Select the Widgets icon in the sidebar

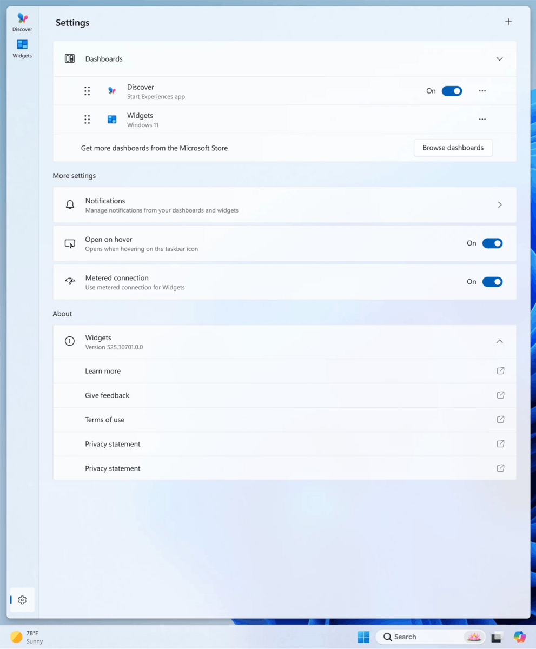point(22,48)
